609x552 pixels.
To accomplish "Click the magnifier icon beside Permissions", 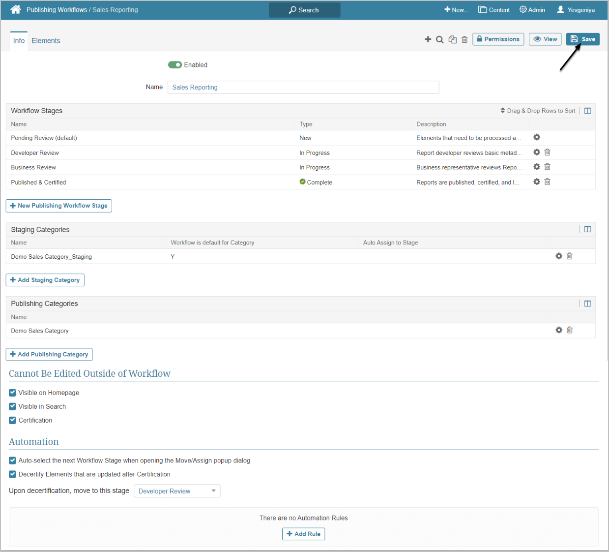I will (x=440, y=39).
